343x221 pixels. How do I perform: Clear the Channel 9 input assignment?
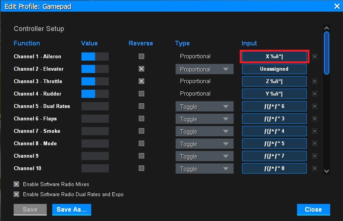(x=315, y=156)
